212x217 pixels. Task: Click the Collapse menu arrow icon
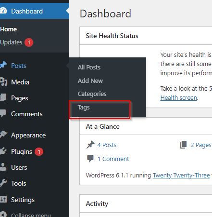click(3, 214)
